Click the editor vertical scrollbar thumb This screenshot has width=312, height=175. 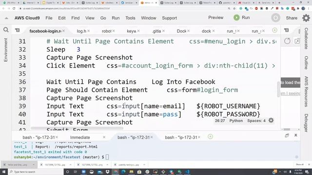(278, 89)
